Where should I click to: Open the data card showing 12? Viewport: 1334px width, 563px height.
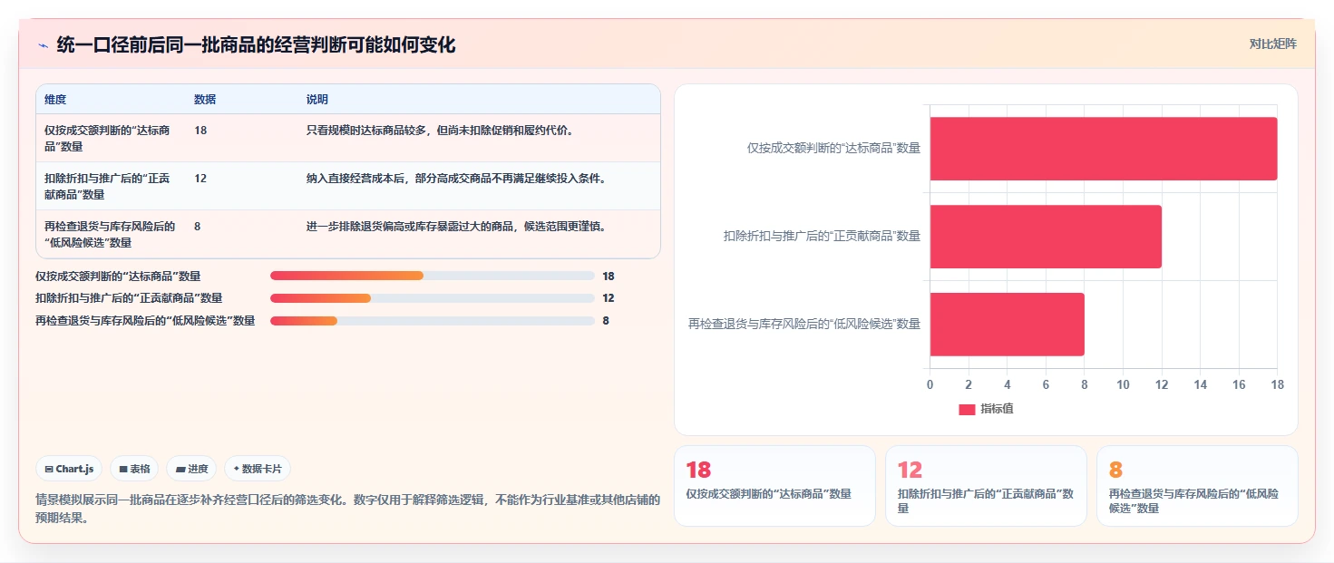(x=986, y=486)
